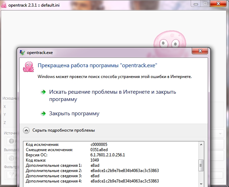
Task: Click the green arrow beside 'Искать решение'
Action: 43,92
